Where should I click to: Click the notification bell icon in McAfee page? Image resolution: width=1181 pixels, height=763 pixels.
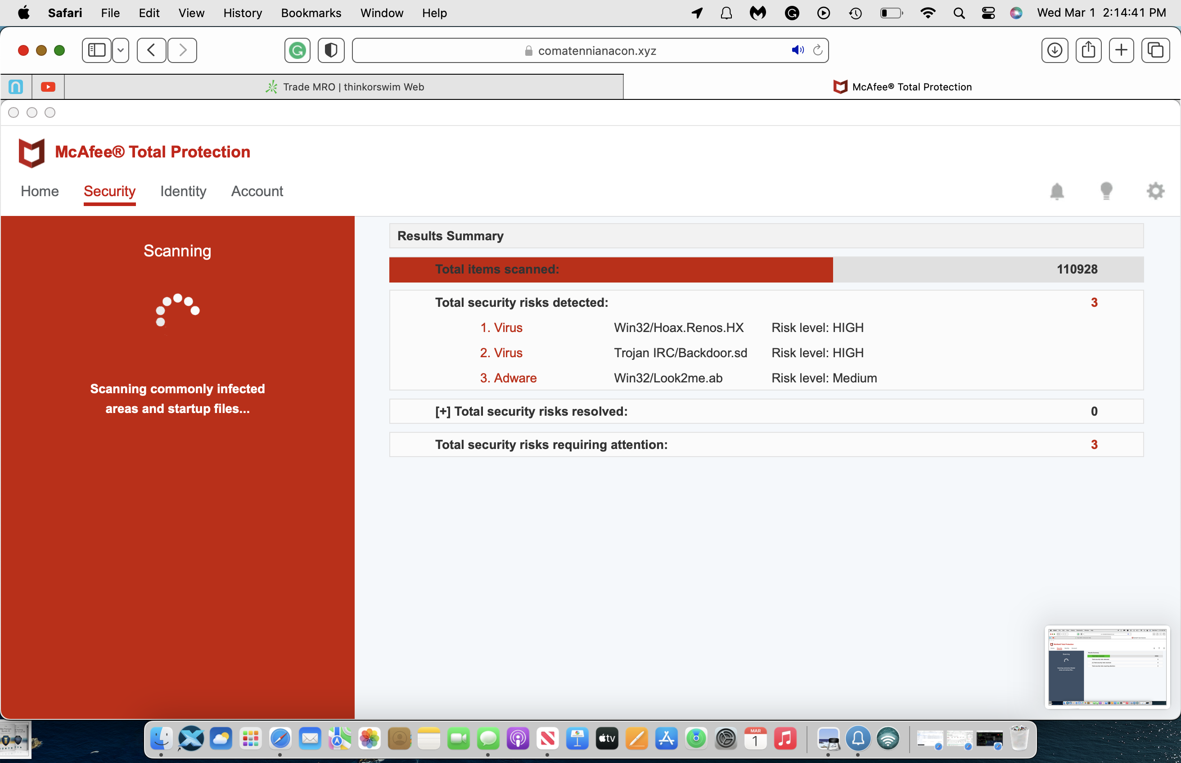[1057, 191]
